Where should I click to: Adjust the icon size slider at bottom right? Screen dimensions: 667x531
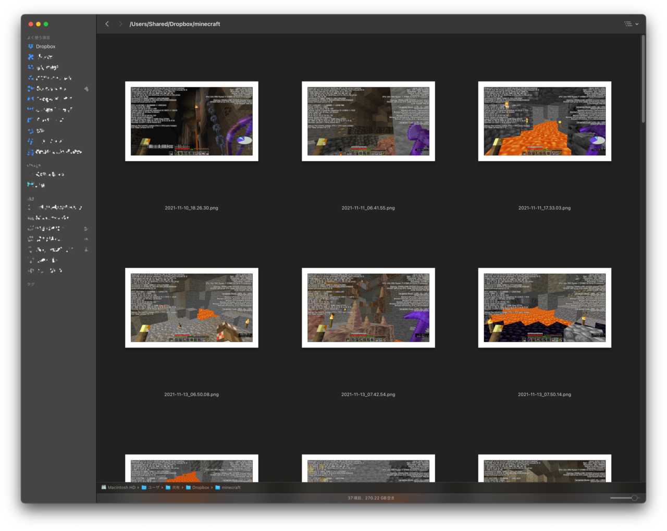[x=624, y=498]
